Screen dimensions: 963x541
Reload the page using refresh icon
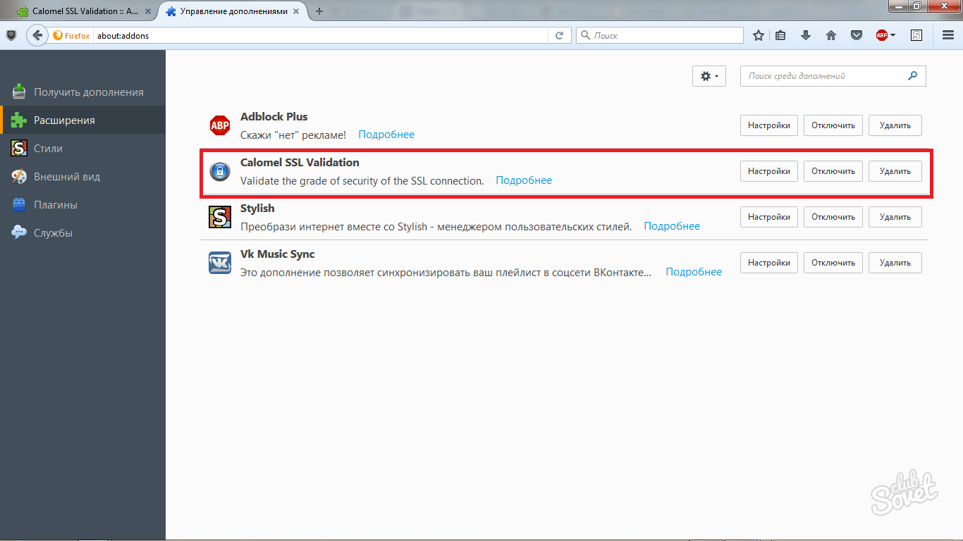[560, 35]
